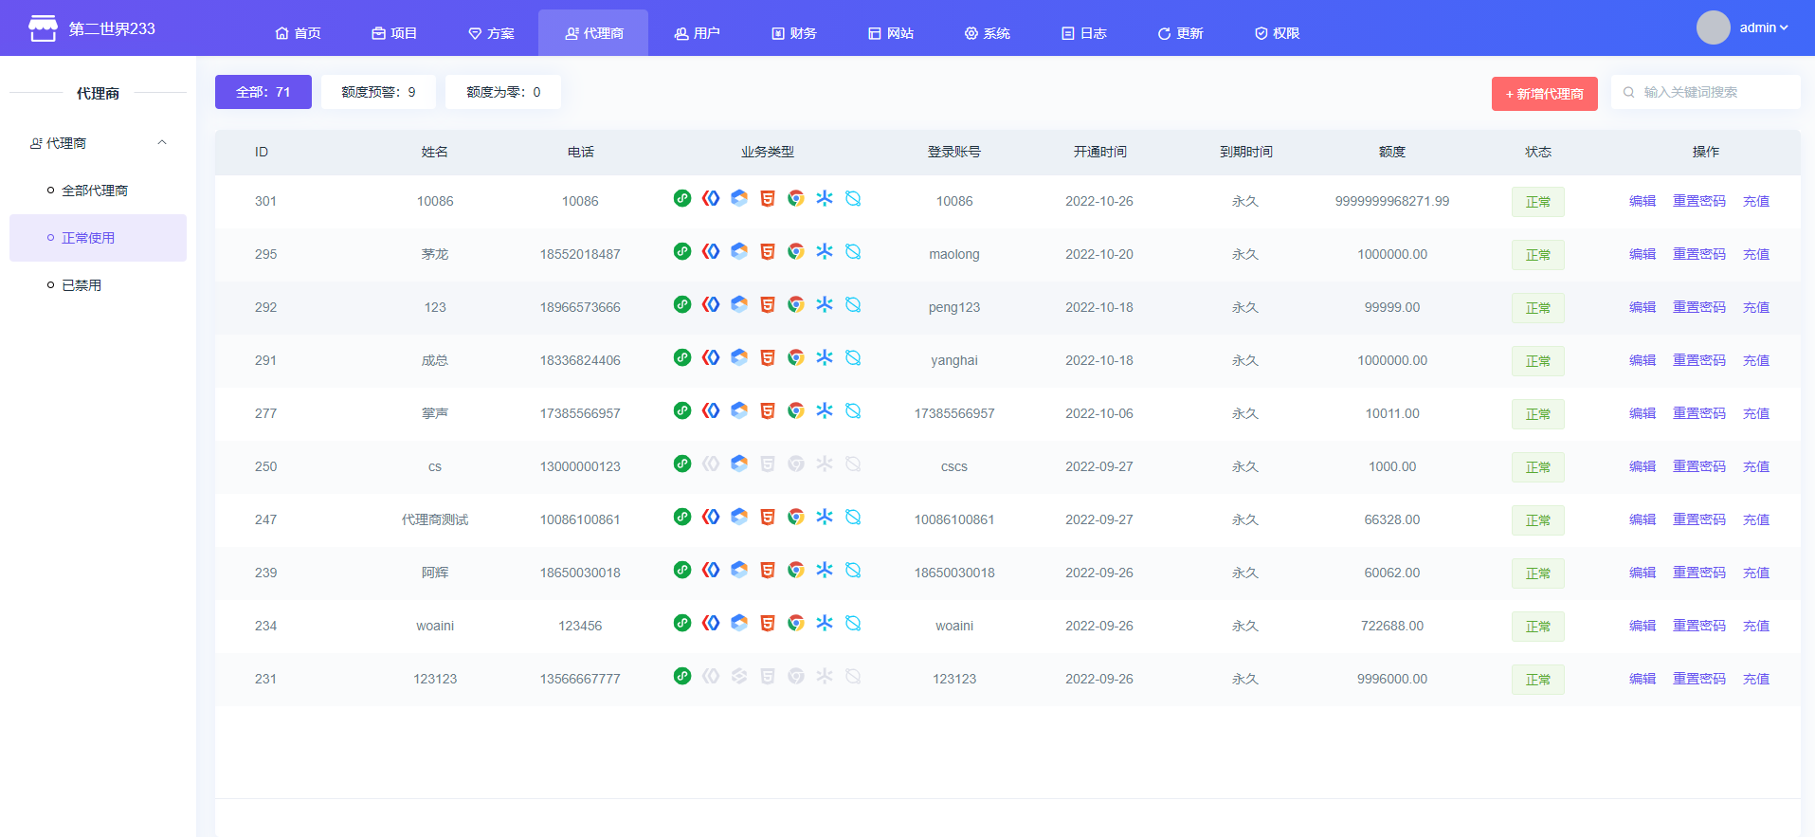Click 充值 for account 123123
This screenshot has height=837, width=1815.
coord(1756,679)
